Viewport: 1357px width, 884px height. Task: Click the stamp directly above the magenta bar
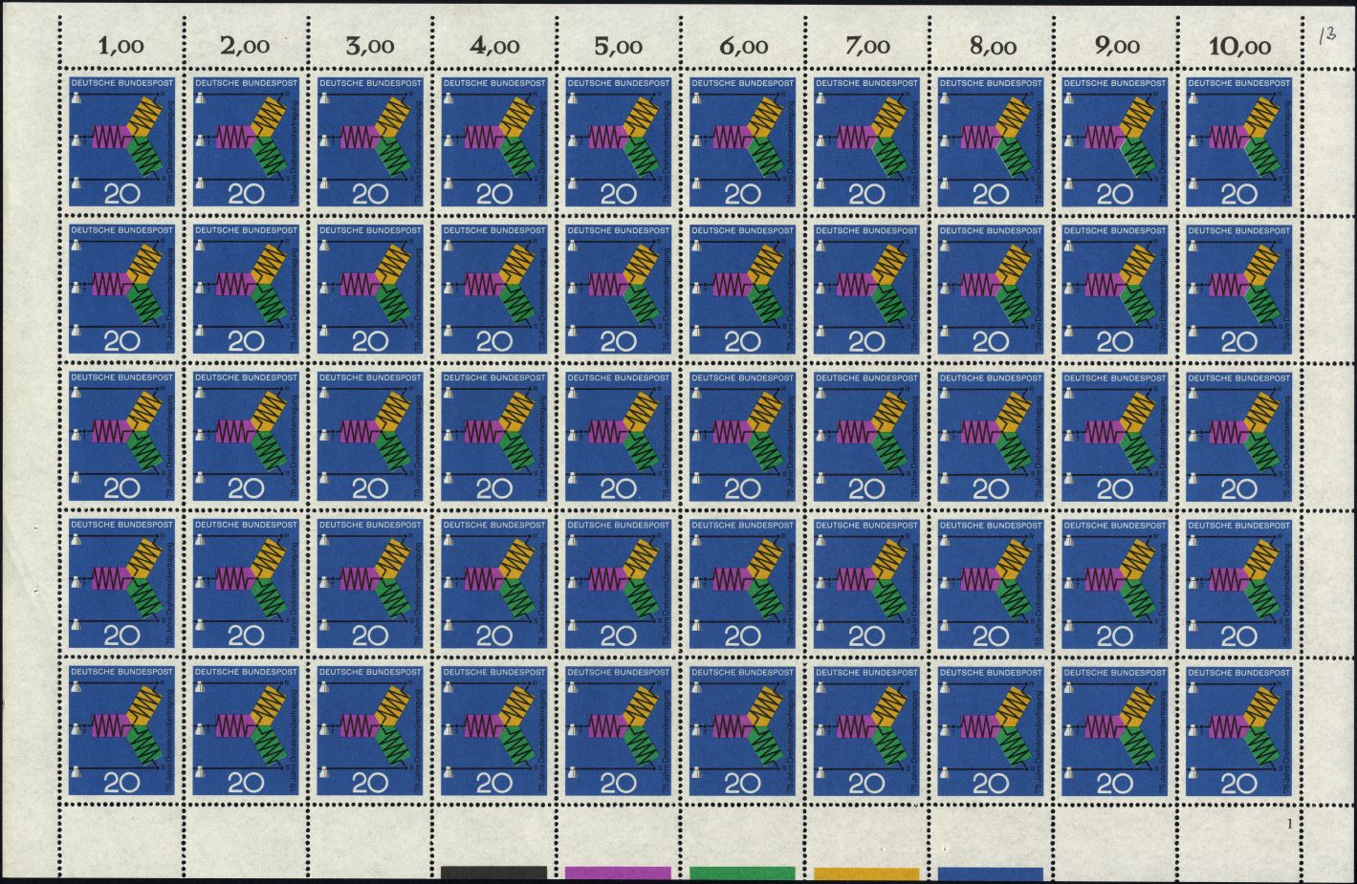(x=618, y=732)
